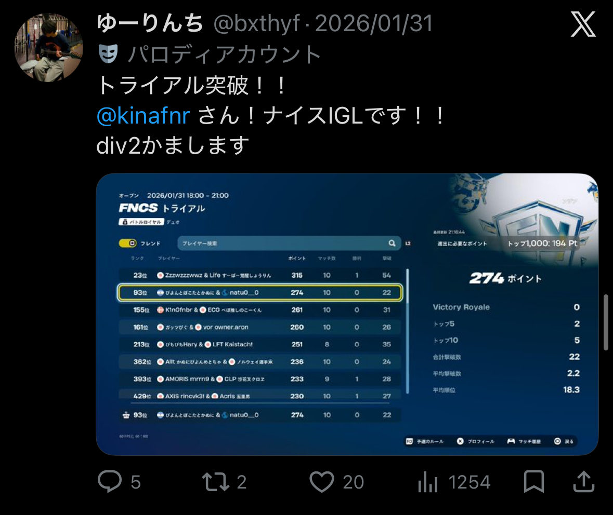Click the 予選のルール button

(425, 441)
